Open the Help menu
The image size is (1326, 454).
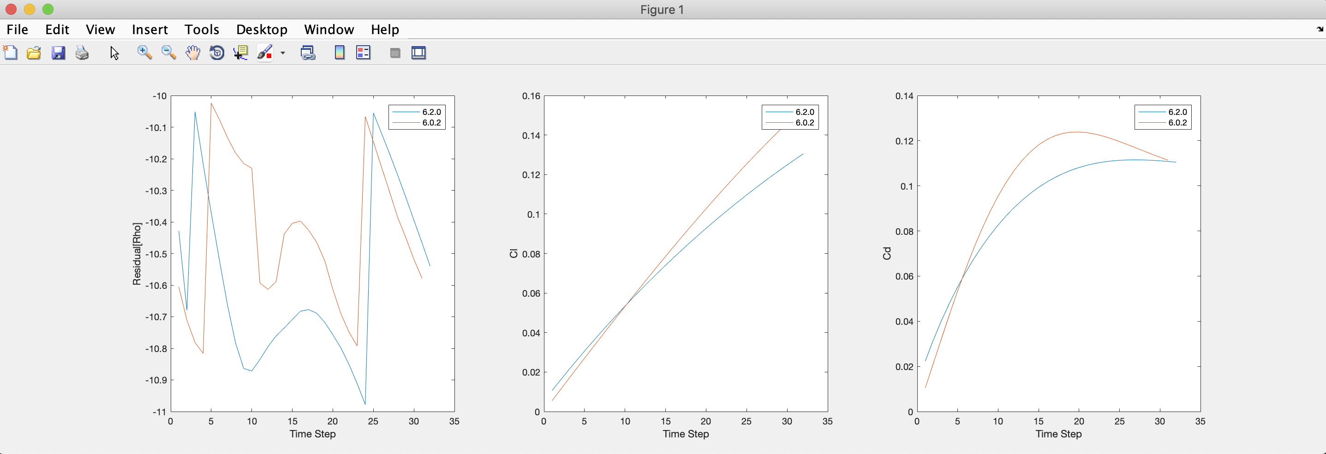385,30
